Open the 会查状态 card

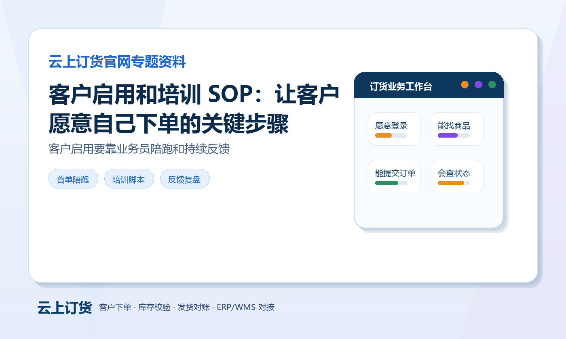[457, 176]
